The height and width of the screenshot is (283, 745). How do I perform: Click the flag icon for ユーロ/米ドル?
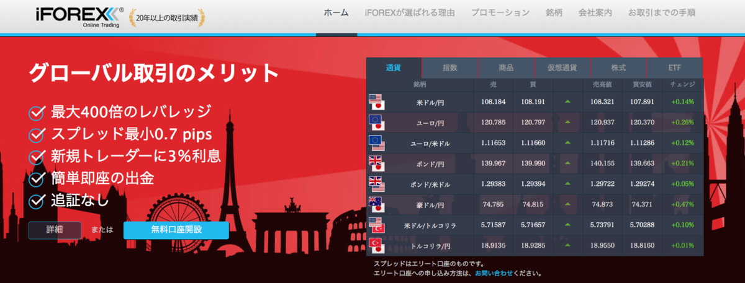pos(377,142)
